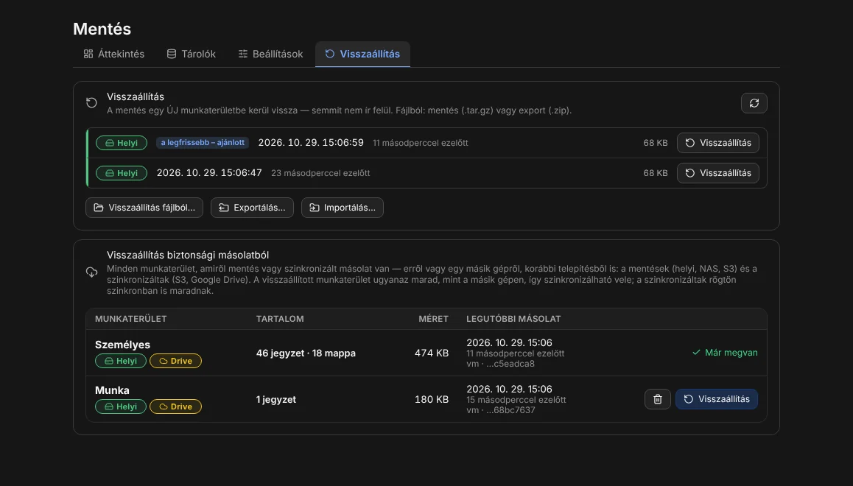Switch to the Tárolók tab
This screenshot has width=853, height=486.
pyautogui.click(x=191, y=54)
